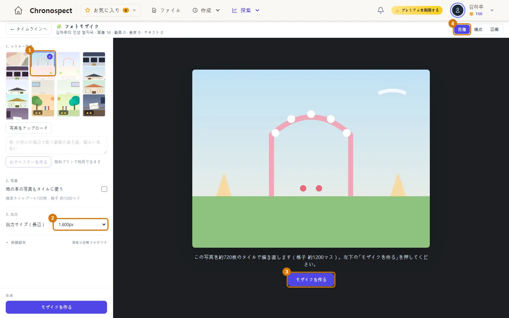Click the ファイル document icon
This screenshot has height=318, width=509.
pyautogui.click(x=154, y=10)
